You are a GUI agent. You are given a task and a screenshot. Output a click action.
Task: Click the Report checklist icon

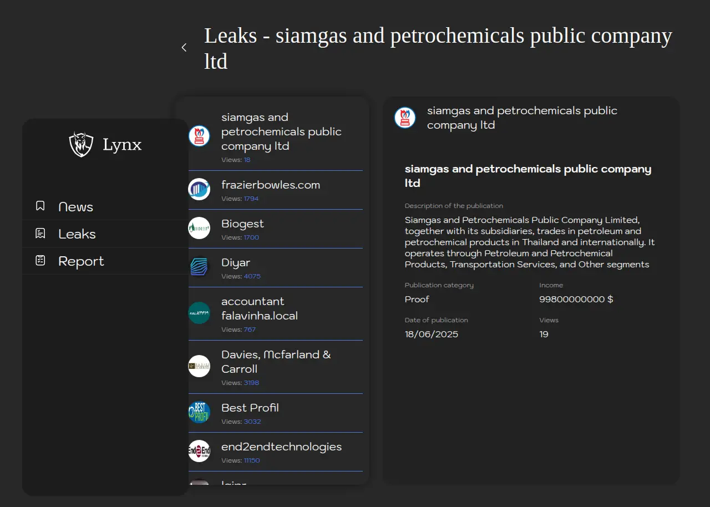coord(40,261)
